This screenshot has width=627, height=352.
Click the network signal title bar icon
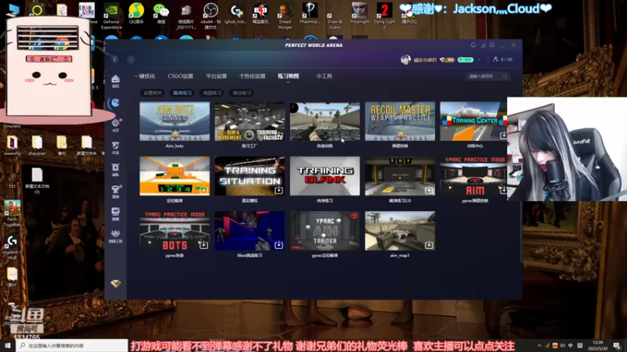pyautogui.click(x=483, y=45)
